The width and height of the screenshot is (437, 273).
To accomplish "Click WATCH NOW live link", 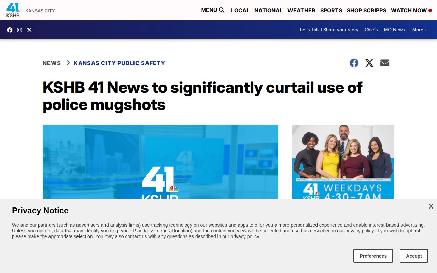I will pos(411,10).
